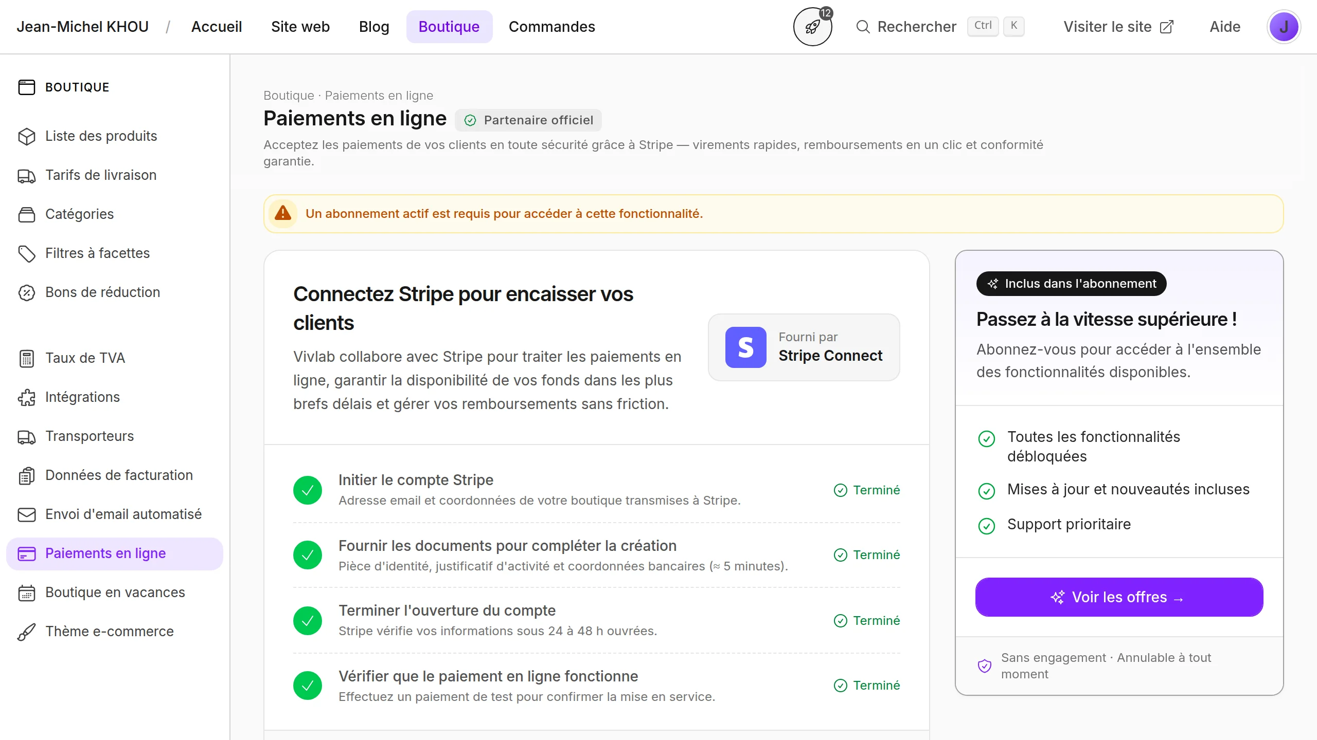The image size is (1317, 740).
Task: Click green check for Initier le compte Stripe
Action: click(308, 490)
